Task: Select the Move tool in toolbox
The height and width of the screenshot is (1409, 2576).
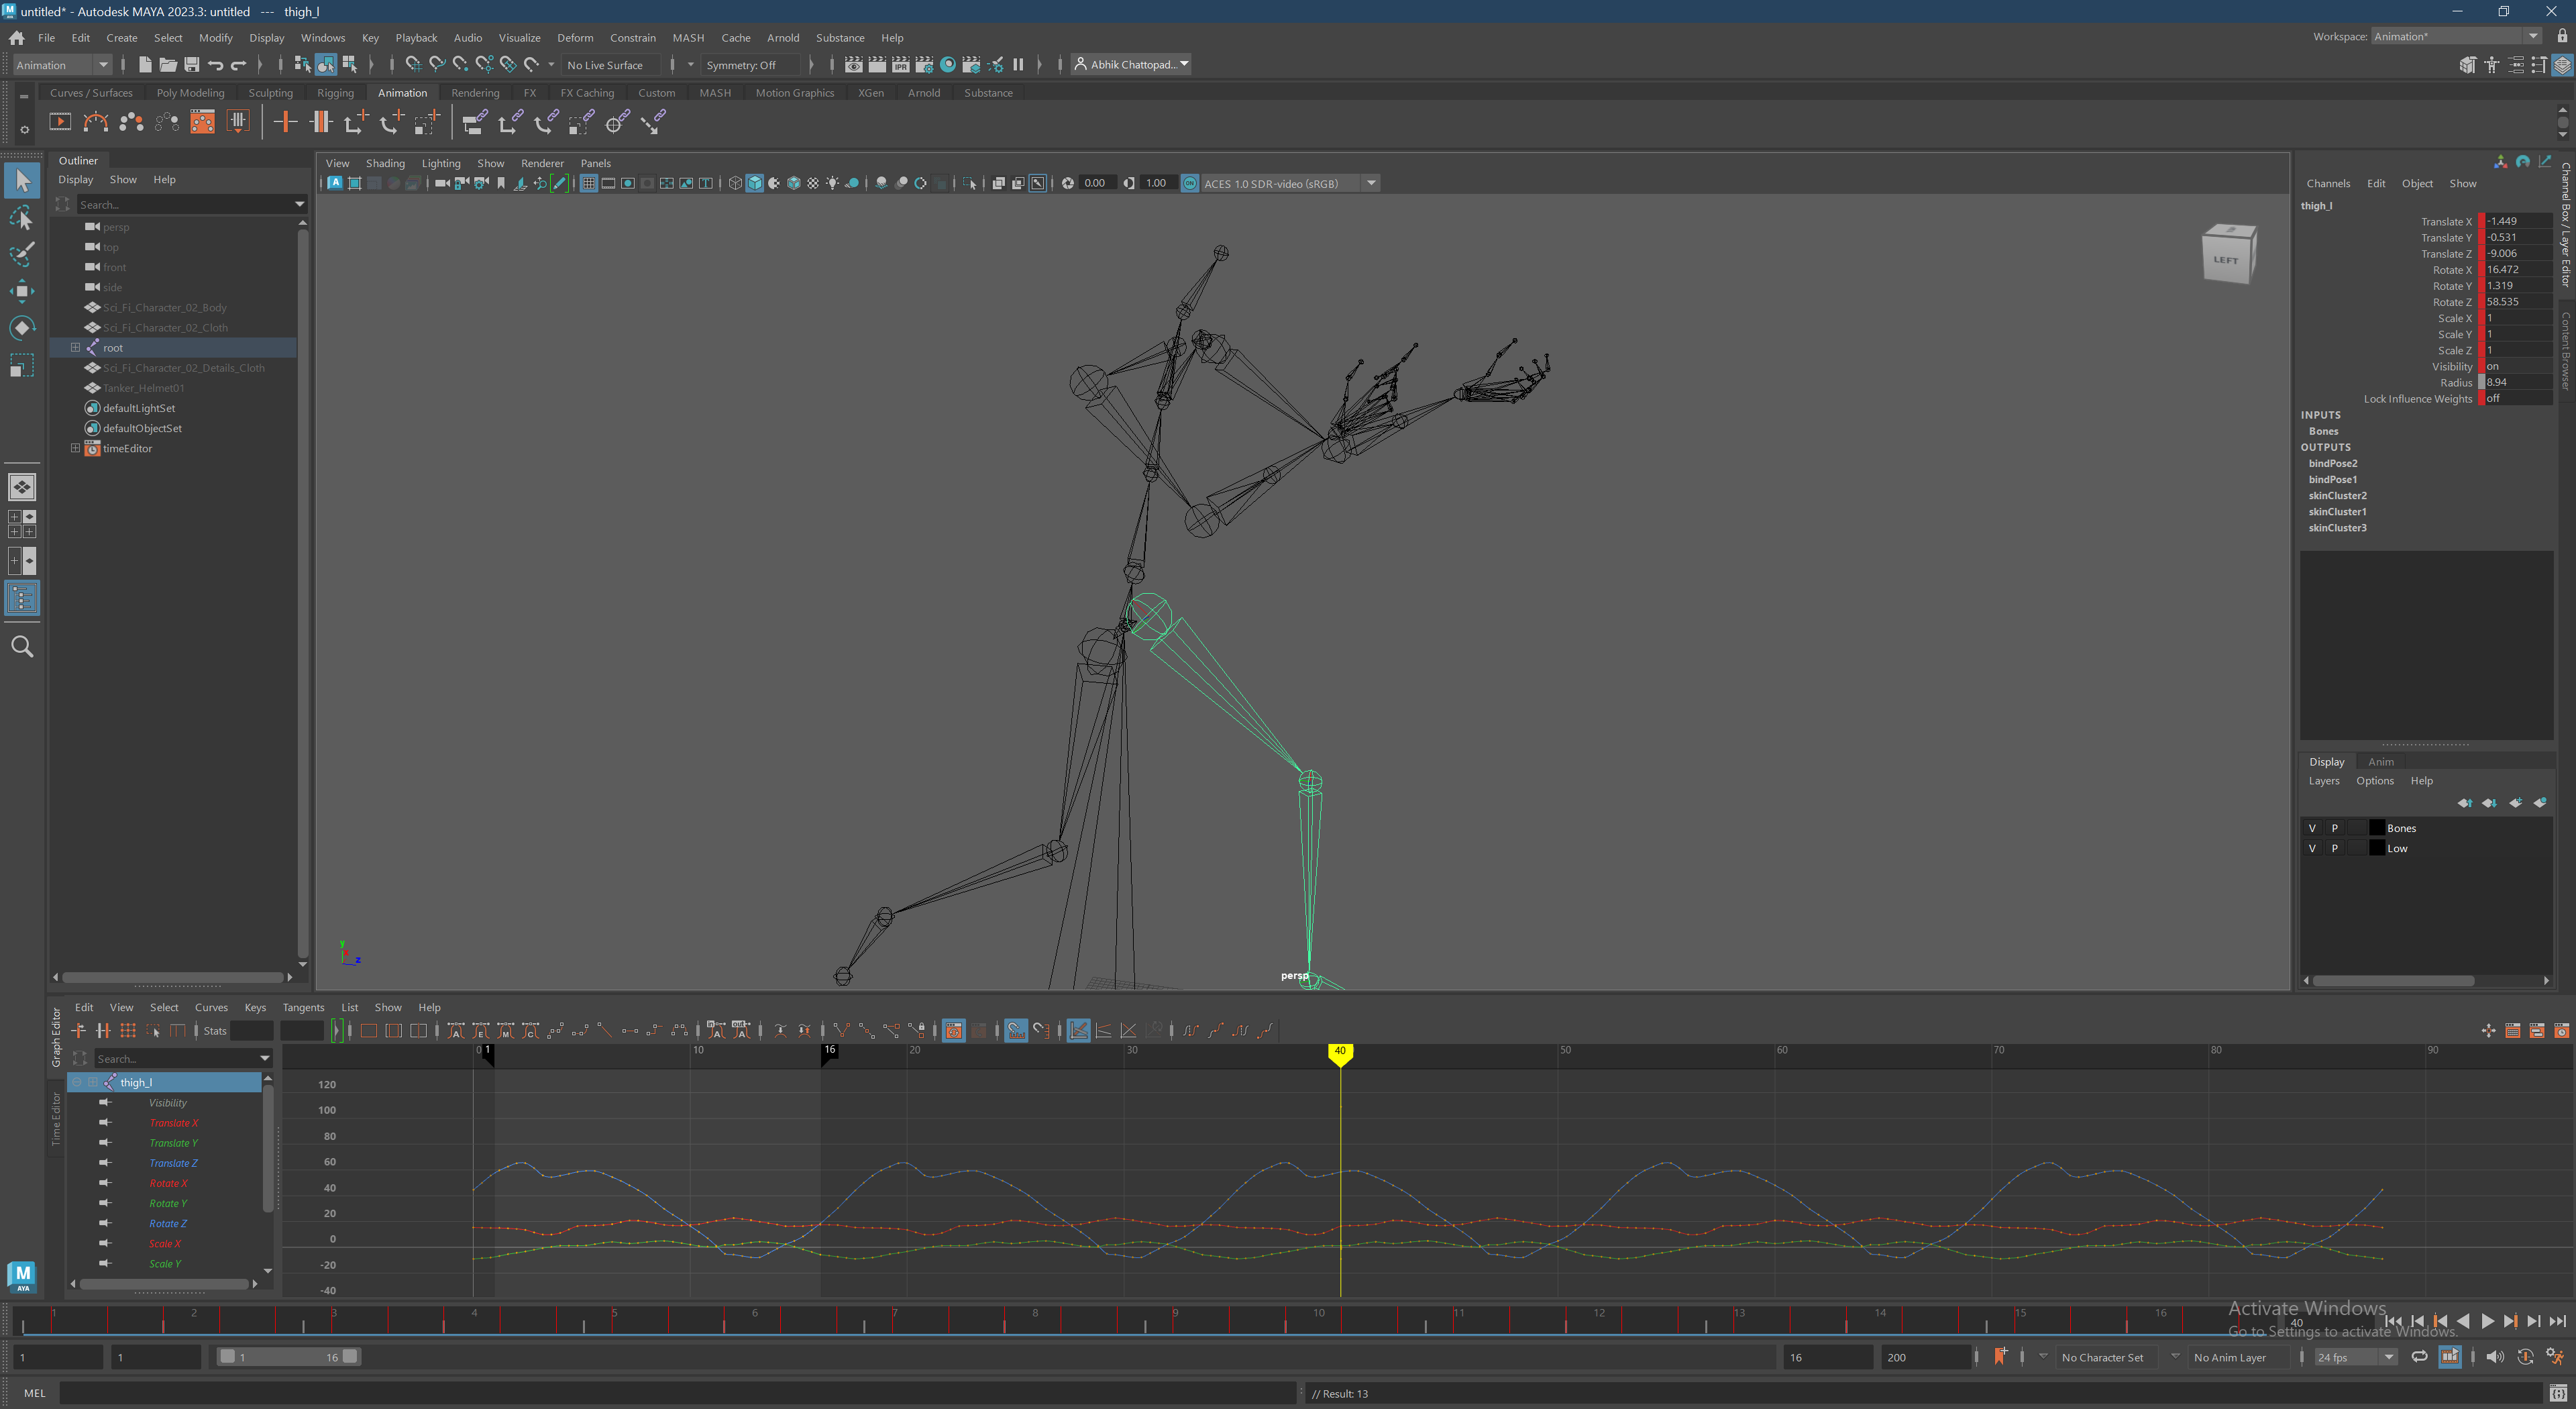Action: (x=22, y=291)
